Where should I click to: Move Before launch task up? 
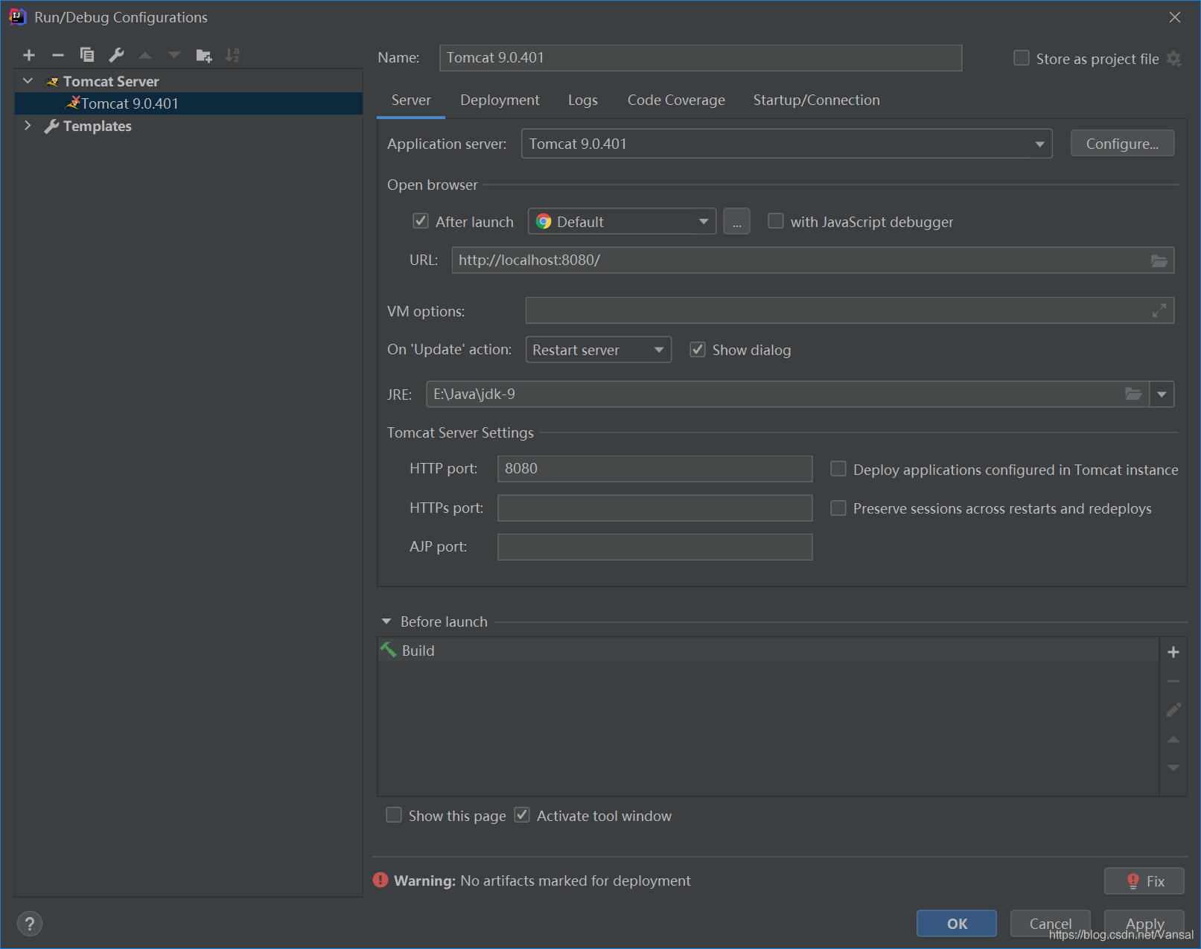click(1173, 739)
